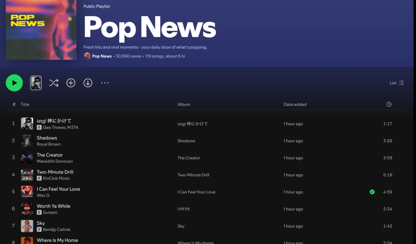The image size is (416, 244).
Task: Open the Pop News playlist cover image
Action: click(x=41, y=29)
